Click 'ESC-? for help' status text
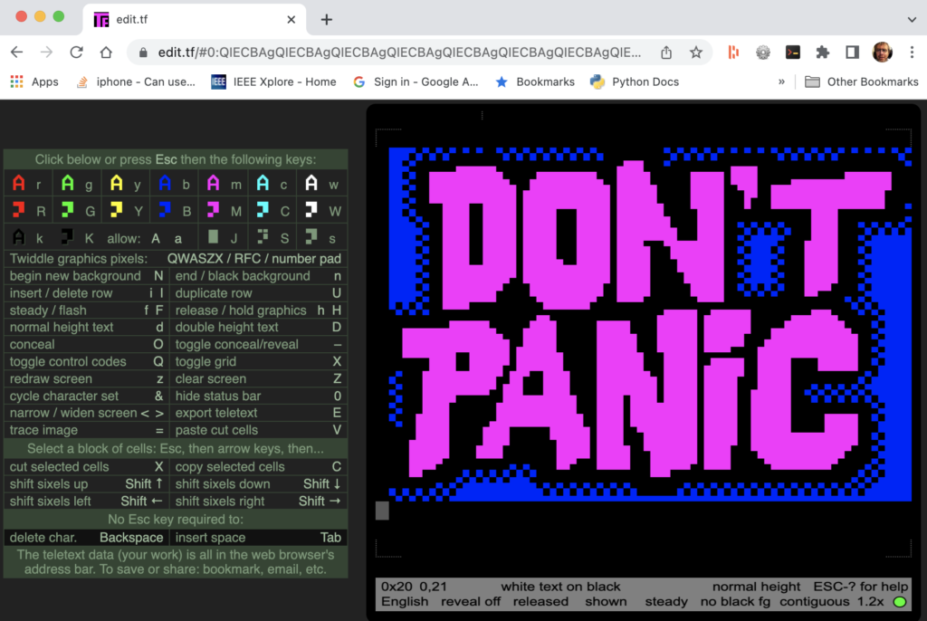Screen dimensions: 927x621 pos(860,586)
